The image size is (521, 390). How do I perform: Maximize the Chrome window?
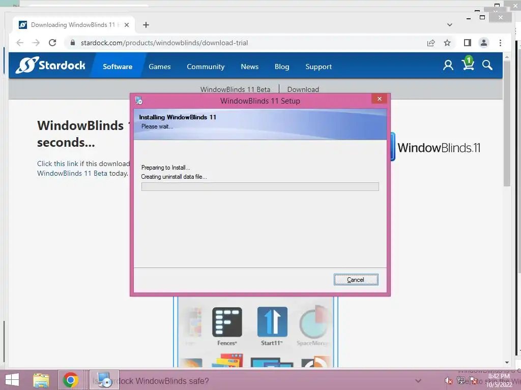[482, 17]
